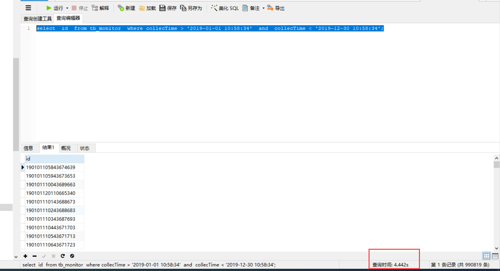Viewport: 500px width, 271px height.
Task: Select row with id 190101105843674639
Action: [x=54, y=167]
